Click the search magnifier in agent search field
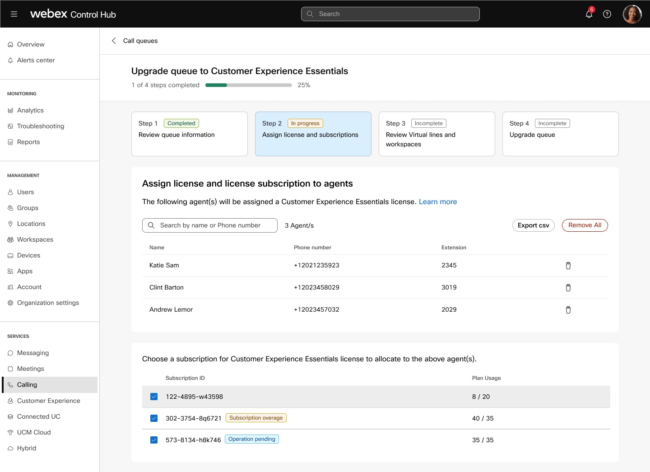Viewport: 650px width, 472px height. pyautogui.click(x=151, y=225)
